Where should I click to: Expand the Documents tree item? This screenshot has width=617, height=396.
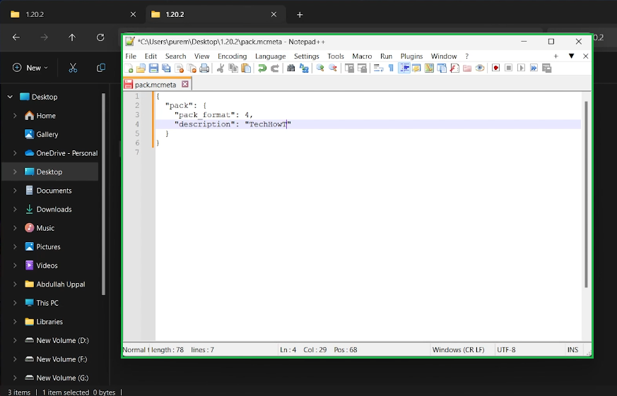[x=15, y=191]
